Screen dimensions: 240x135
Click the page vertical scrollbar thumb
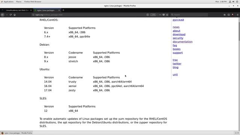pyautogui.click(x=239, y=31)
